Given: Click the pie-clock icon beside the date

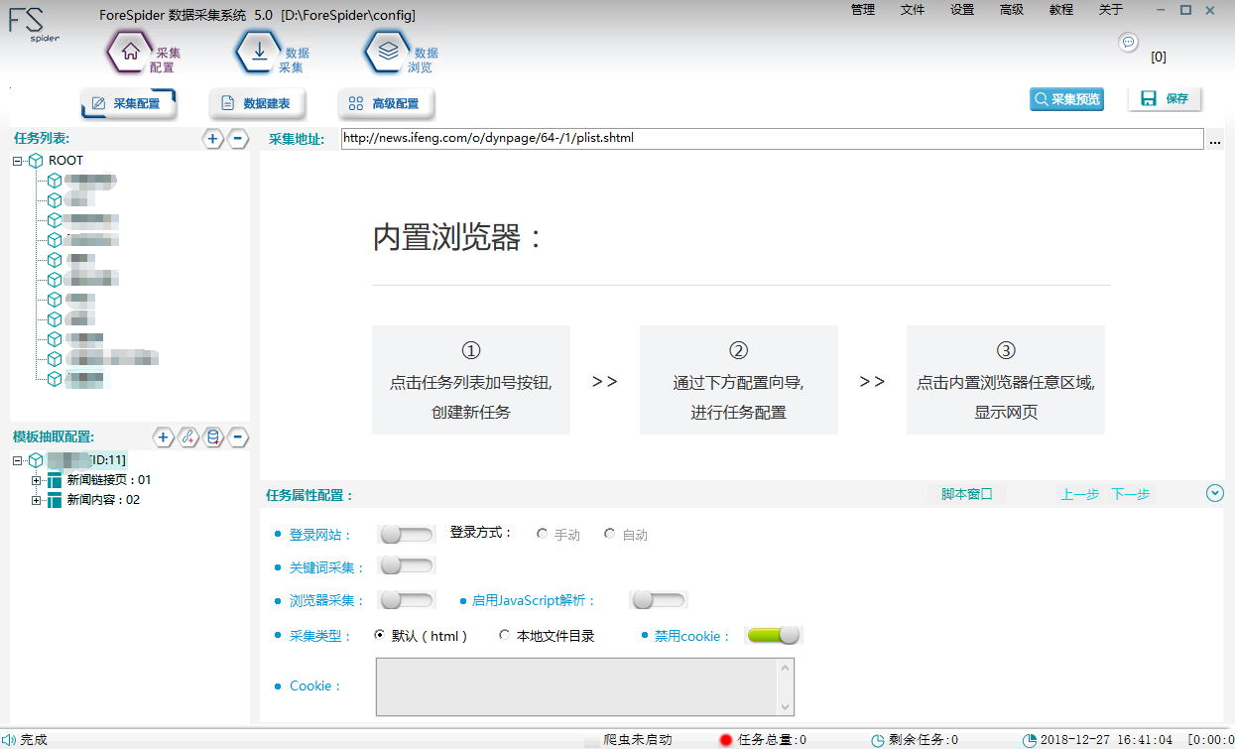Looking at the screenshot, I should coord(1030,740).
